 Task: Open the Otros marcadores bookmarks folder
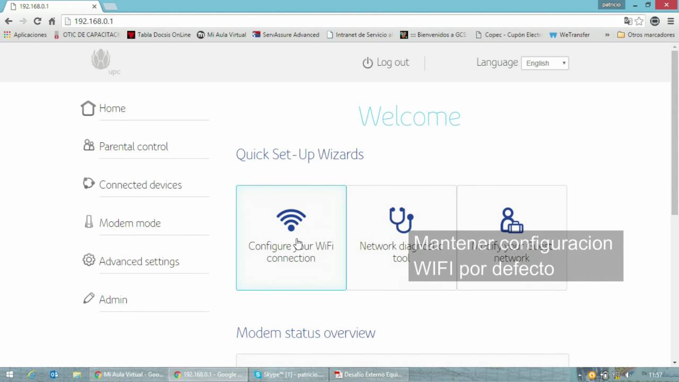pos(647,34)
